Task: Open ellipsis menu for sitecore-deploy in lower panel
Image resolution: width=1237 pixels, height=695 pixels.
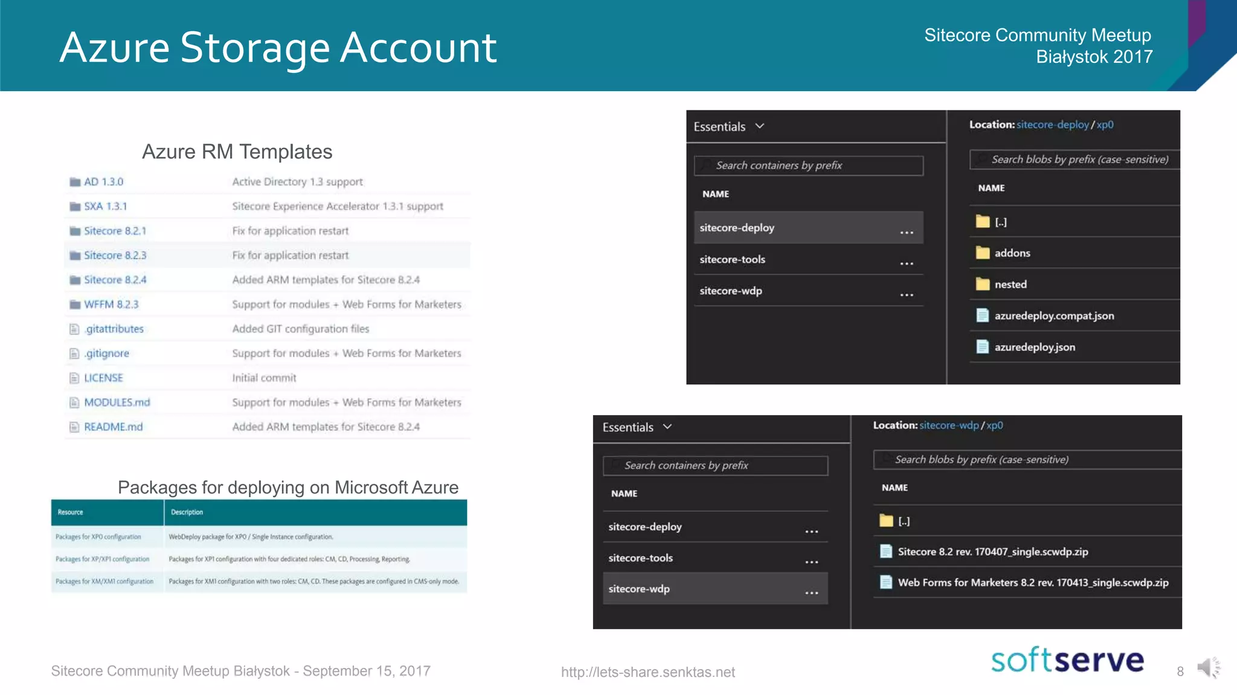Action: point(812,532)
